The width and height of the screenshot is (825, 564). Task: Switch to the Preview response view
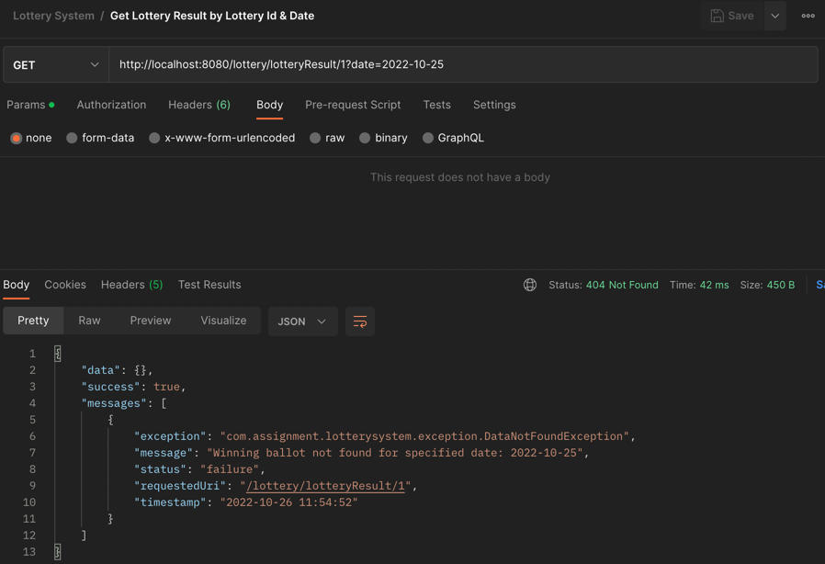[150, 321]
